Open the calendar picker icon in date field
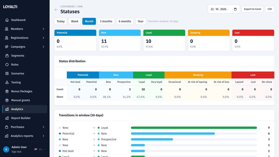Screen dimensions: 279x157 coord(235,9)
